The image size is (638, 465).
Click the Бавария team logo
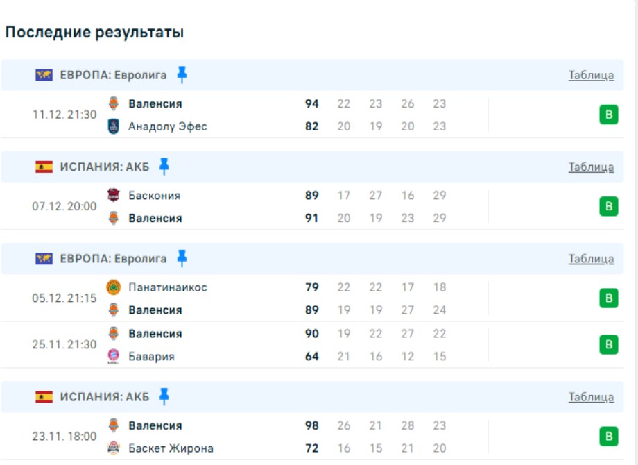coord(114,357)
